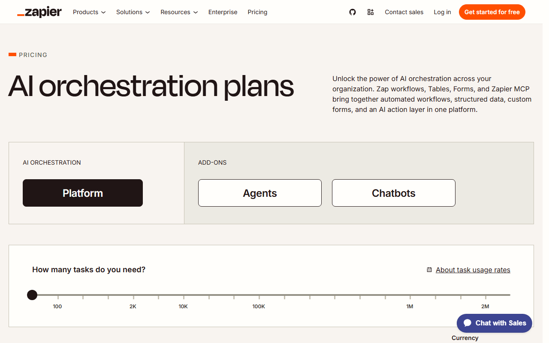The width and height of the screenshot is (549, 343).
Task: Click the calendar icon beside task usage rates
Action: click(429, 270)
